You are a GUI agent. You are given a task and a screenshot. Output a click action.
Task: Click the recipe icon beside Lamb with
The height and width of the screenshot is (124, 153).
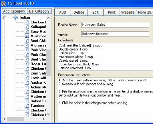coord(27,78)
